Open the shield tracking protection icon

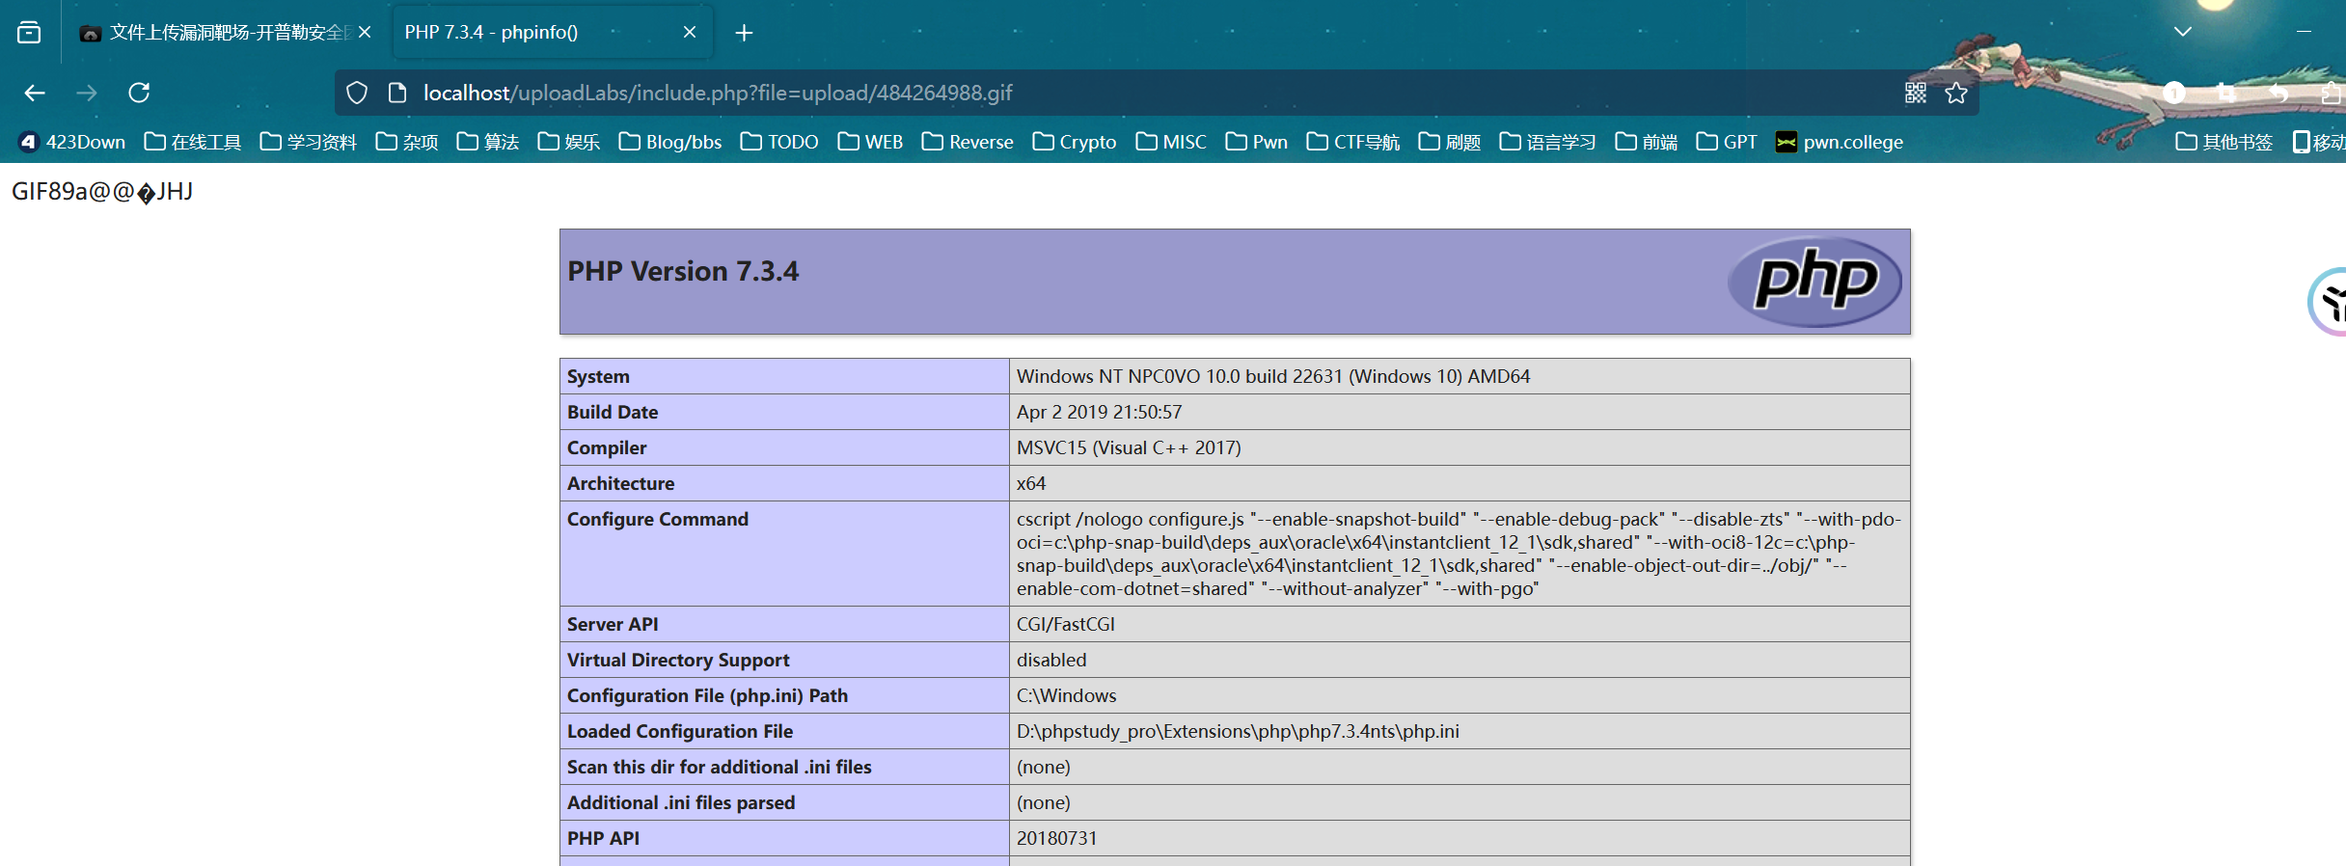tap(357, 93)
